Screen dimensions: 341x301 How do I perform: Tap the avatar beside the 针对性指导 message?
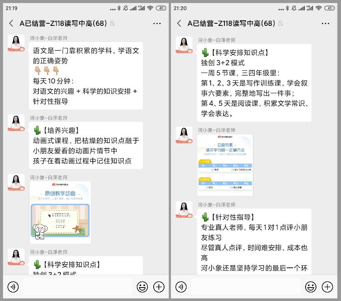click(x=184, y=210)
